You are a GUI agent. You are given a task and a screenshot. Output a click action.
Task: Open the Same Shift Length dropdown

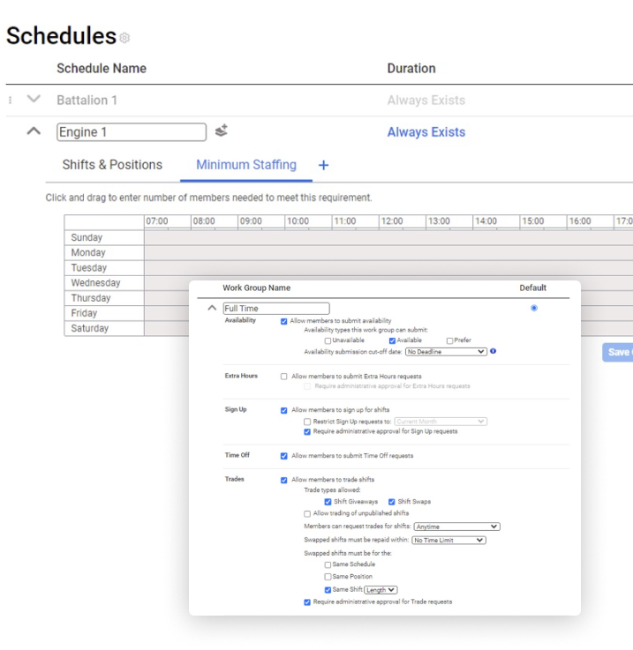pos(381,589)
